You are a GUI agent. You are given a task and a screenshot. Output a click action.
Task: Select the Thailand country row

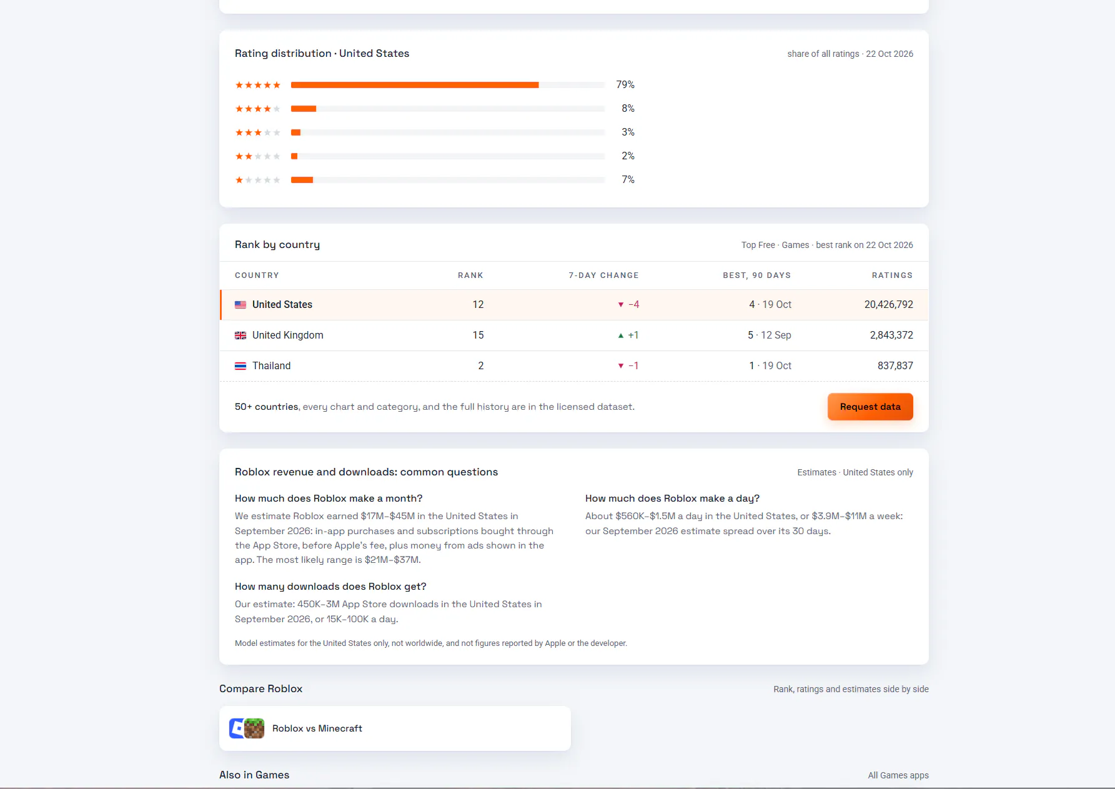tap(574, 366)
